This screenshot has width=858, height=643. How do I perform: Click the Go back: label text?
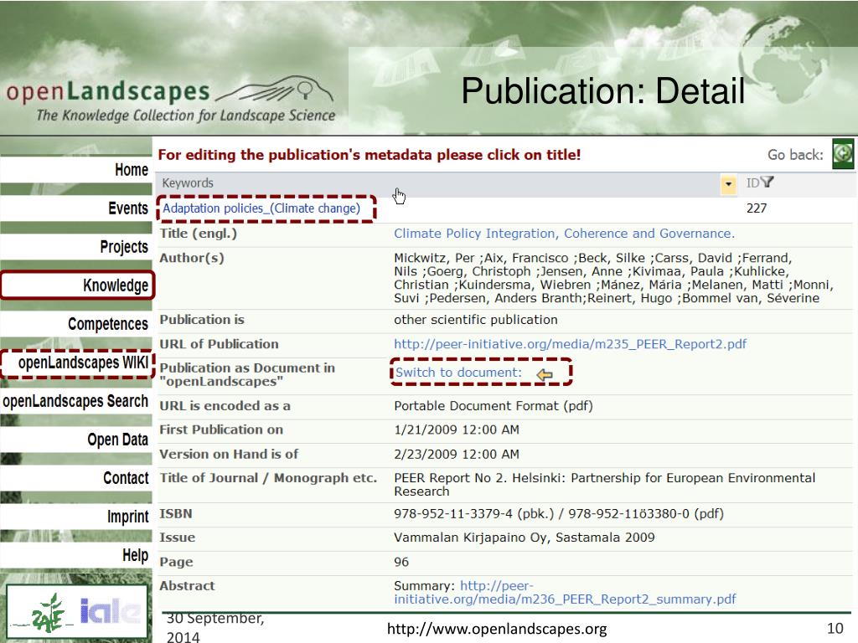pyautogui.click(x=795, y=155)
